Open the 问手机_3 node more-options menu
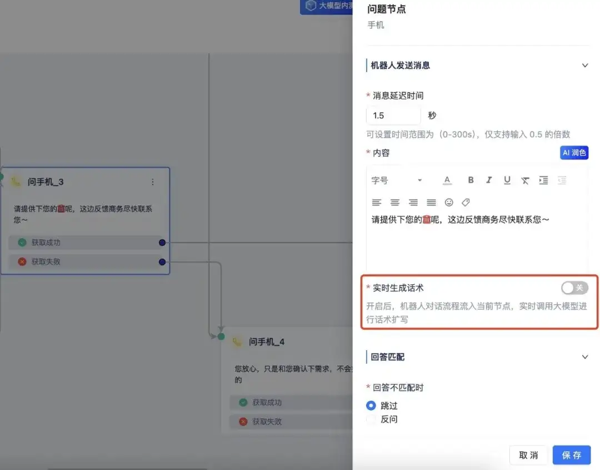600x470 pixels. tap(153, 182)
